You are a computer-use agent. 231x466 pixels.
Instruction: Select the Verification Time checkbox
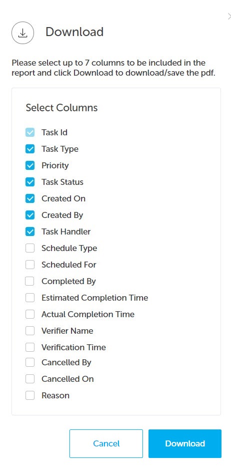tap(30, 347)
